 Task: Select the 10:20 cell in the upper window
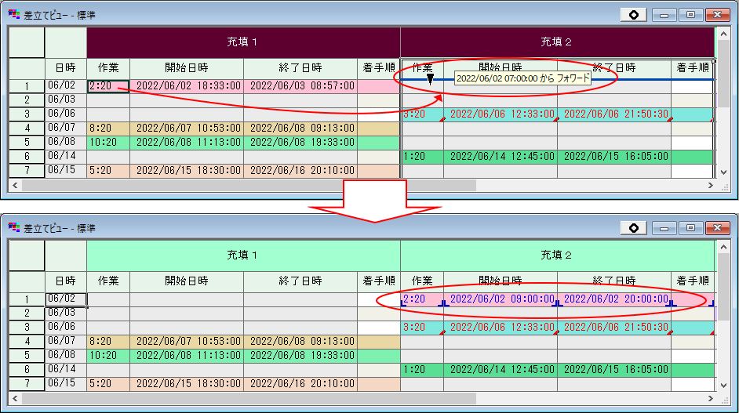108,142
